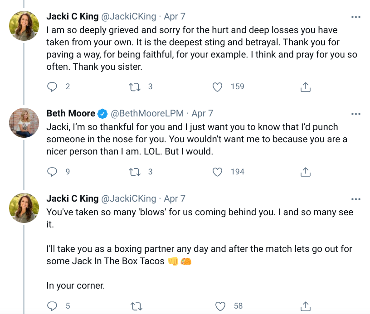Open Beth Moore's profile name link

71,113
